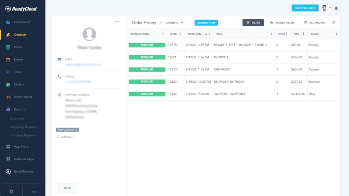
Task: Click order number 12360
Action: (x=172, y=81)
